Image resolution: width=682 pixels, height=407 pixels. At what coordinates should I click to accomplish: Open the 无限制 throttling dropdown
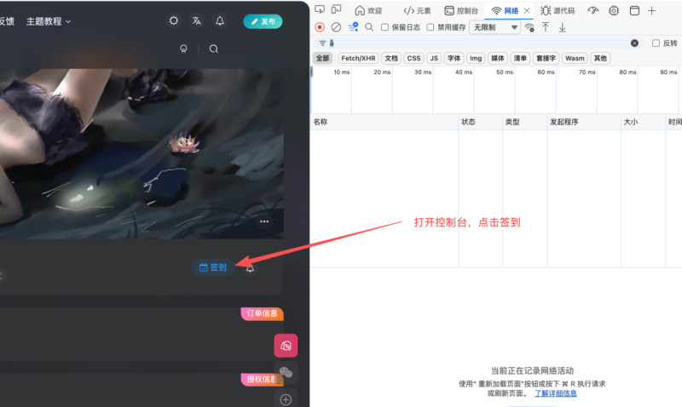click(x=495, y=27)
